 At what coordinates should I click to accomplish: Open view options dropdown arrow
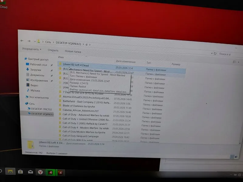(x=238, y=62)
